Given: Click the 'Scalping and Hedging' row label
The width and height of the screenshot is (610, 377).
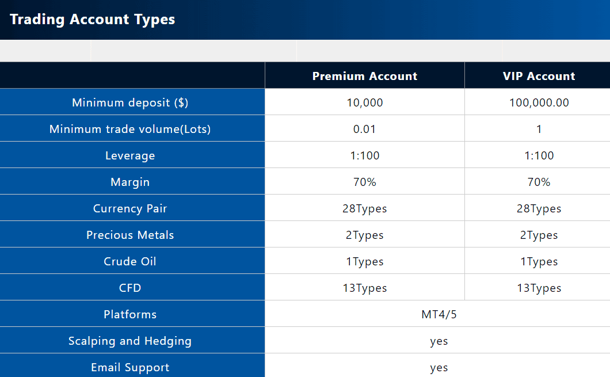Looking at the screenshot, I should pos(130,341).
